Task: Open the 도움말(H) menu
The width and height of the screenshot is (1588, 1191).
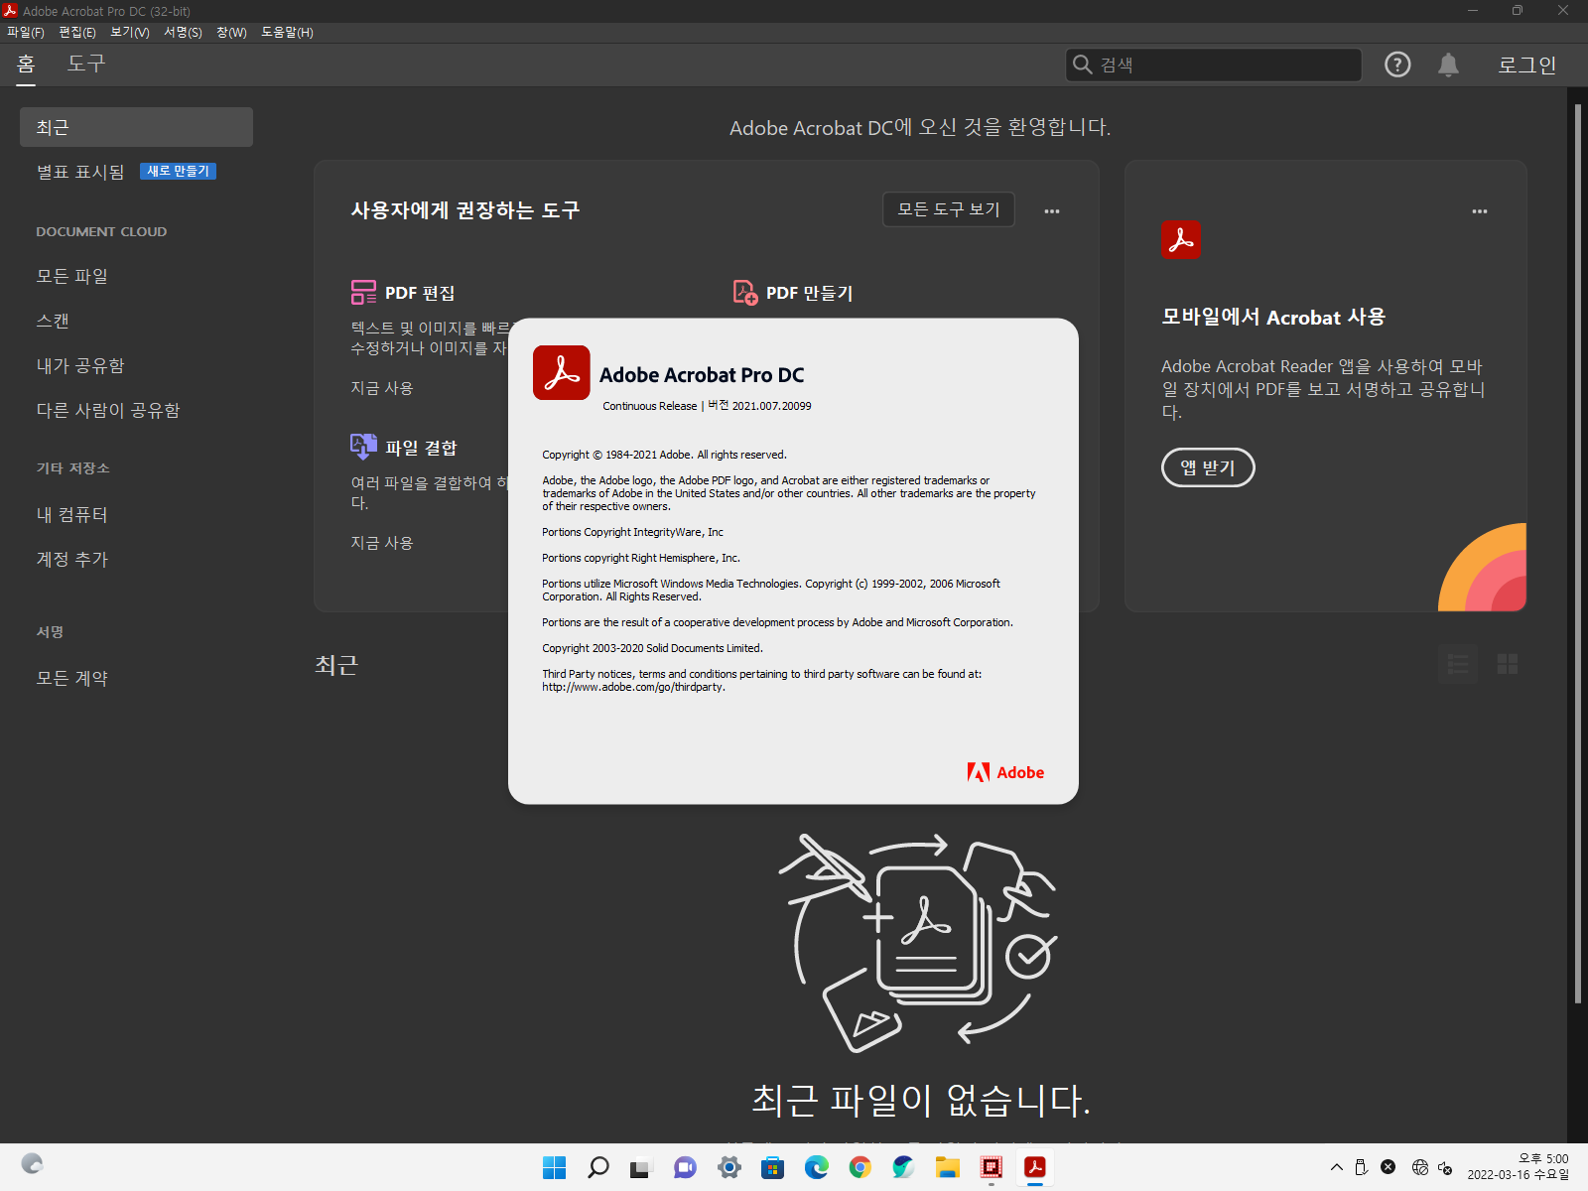Action: pyautogui.click(x=287, y=33)
